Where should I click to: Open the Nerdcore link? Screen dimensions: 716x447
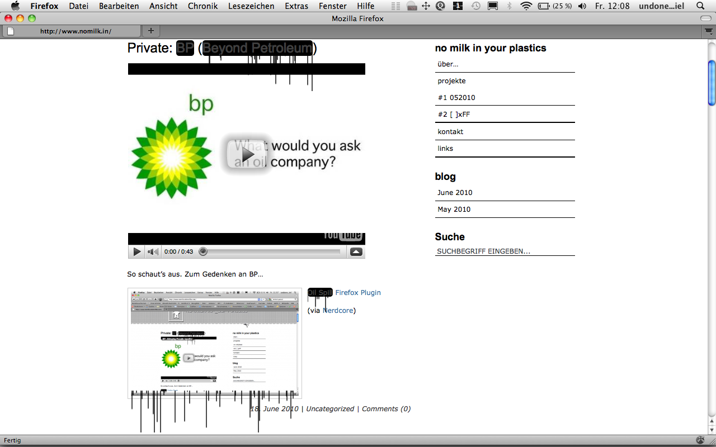[338, 310]
